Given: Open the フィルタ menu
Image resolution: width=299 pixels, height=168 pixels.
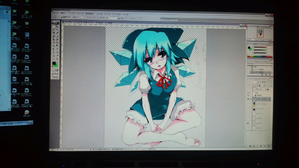Looking at the screenshot, I should click(99, 14).
